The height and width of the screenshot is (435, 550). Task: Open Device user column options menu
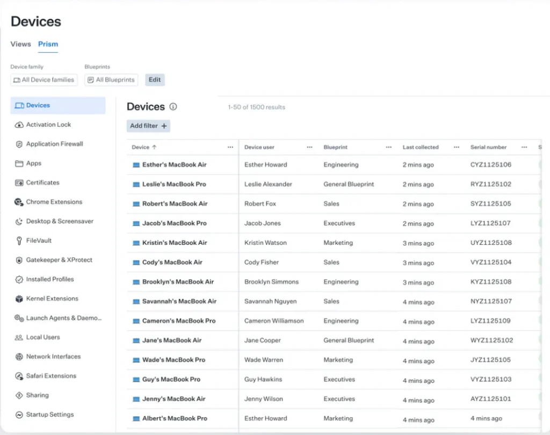click(309, 147)
